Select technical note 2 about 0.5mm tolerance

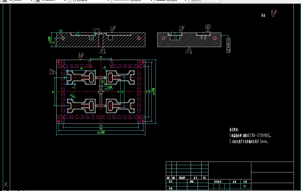pos(249,142)
